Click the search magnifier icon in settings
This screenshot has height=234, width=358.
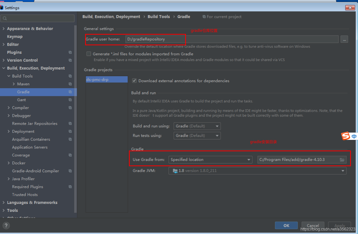(5, 18)
